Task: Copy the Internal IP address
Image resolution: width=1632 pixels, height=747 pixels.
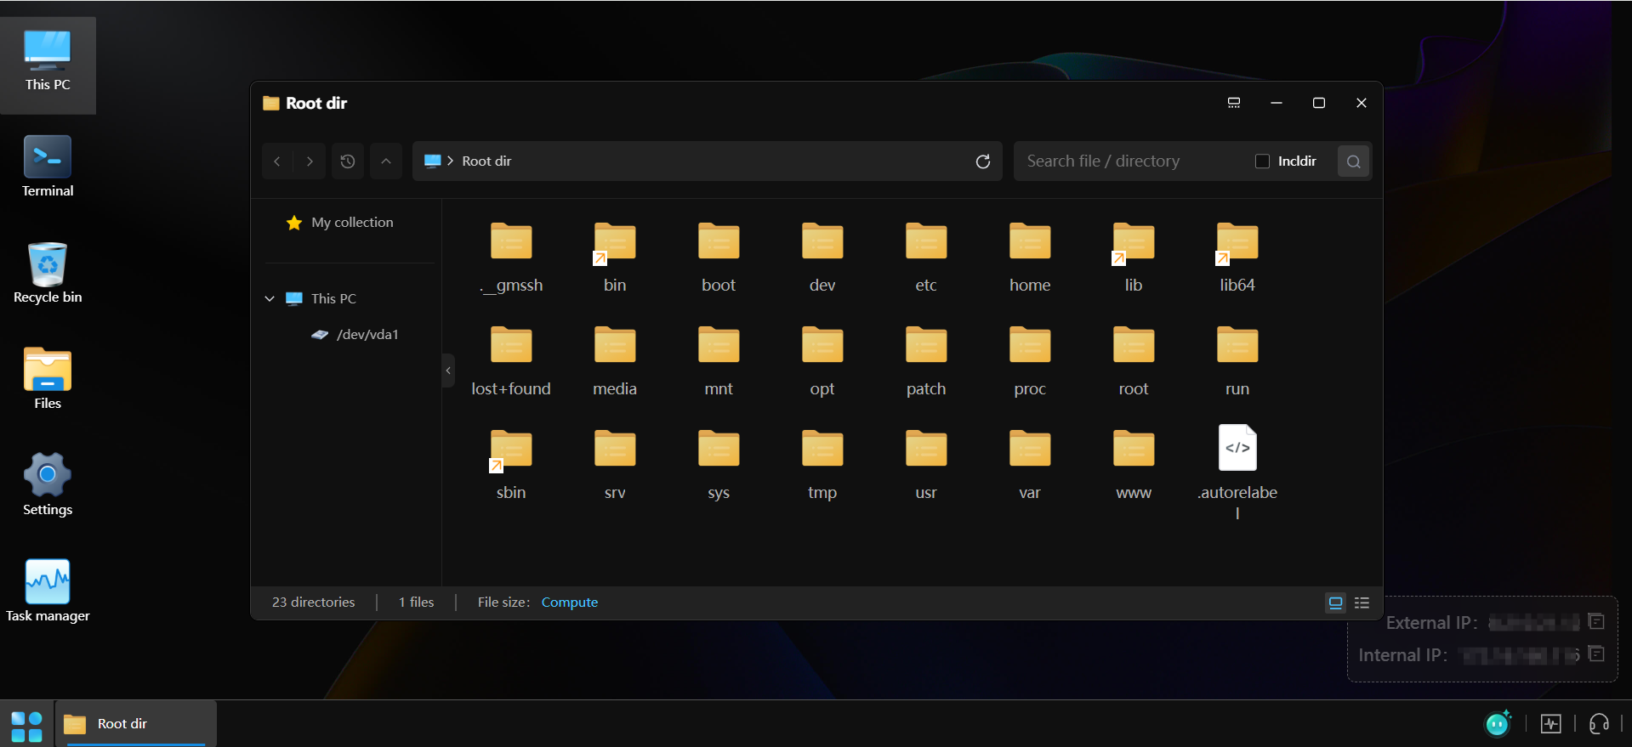Action: (x=1596, y=654)
